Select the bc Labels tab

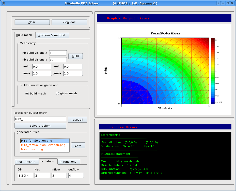pos(47,161)
